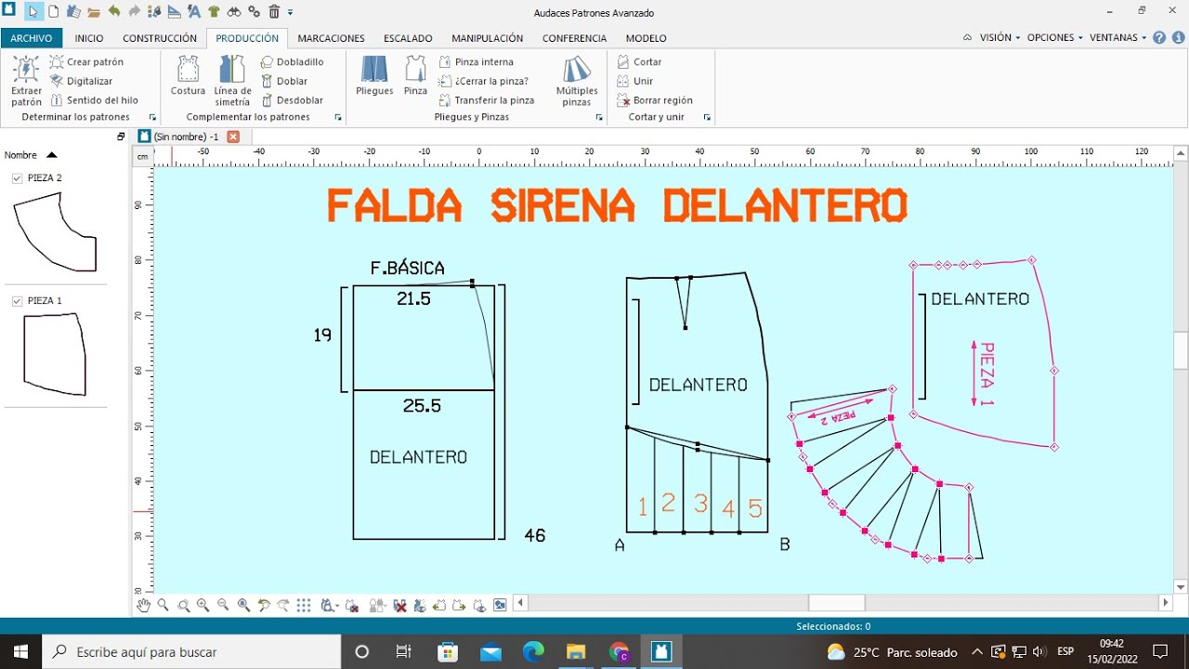This screenshot has width=1189, height=669.
Task: Undo last action with green arrow
Action: [x=113, y=11]
